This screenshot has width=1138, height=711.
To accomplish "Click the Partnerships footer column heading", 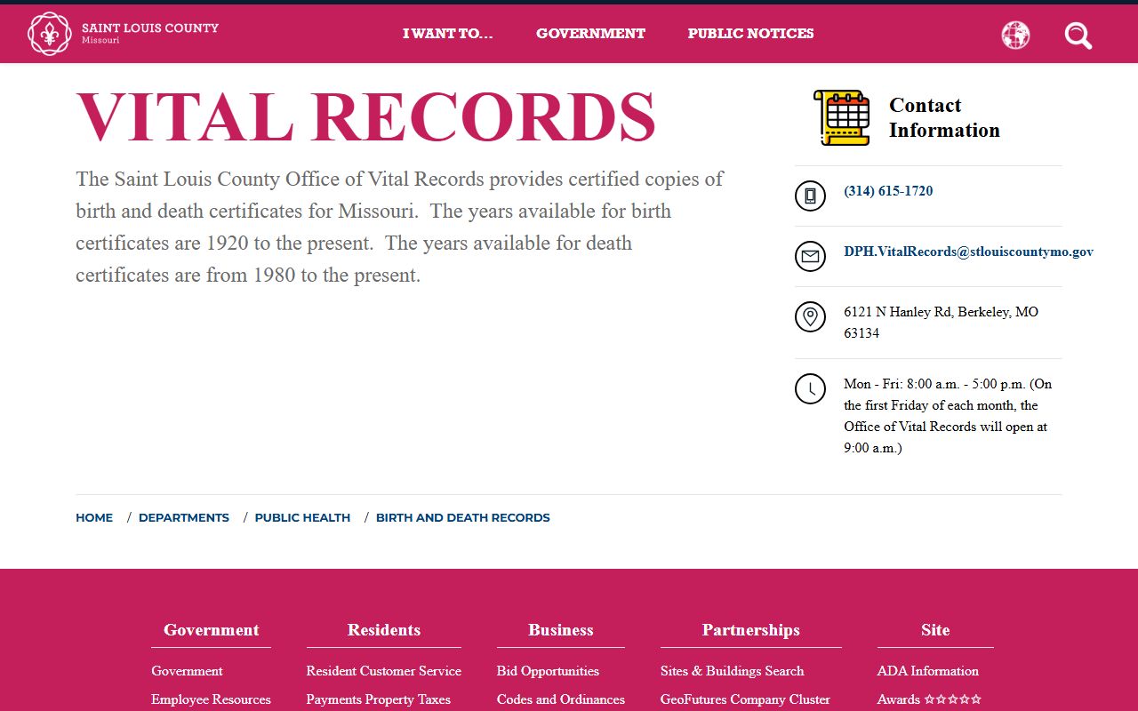I will 751,630.
